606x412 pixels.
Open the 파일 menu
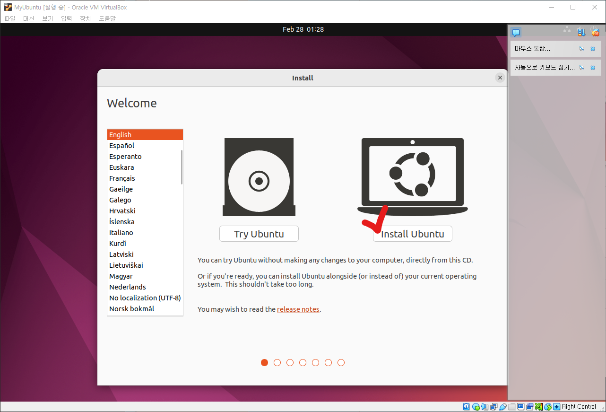[10, 18]
